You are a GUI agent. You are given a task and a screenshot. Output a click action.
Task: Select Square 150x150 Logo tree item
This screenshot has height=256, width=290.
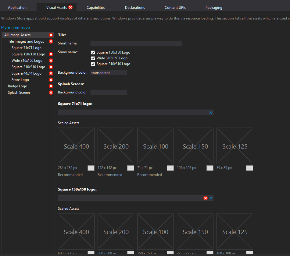tap(28, 54)
